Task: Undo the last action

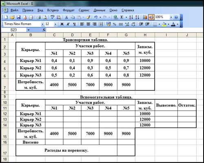Action: click(x=96, y=17)
